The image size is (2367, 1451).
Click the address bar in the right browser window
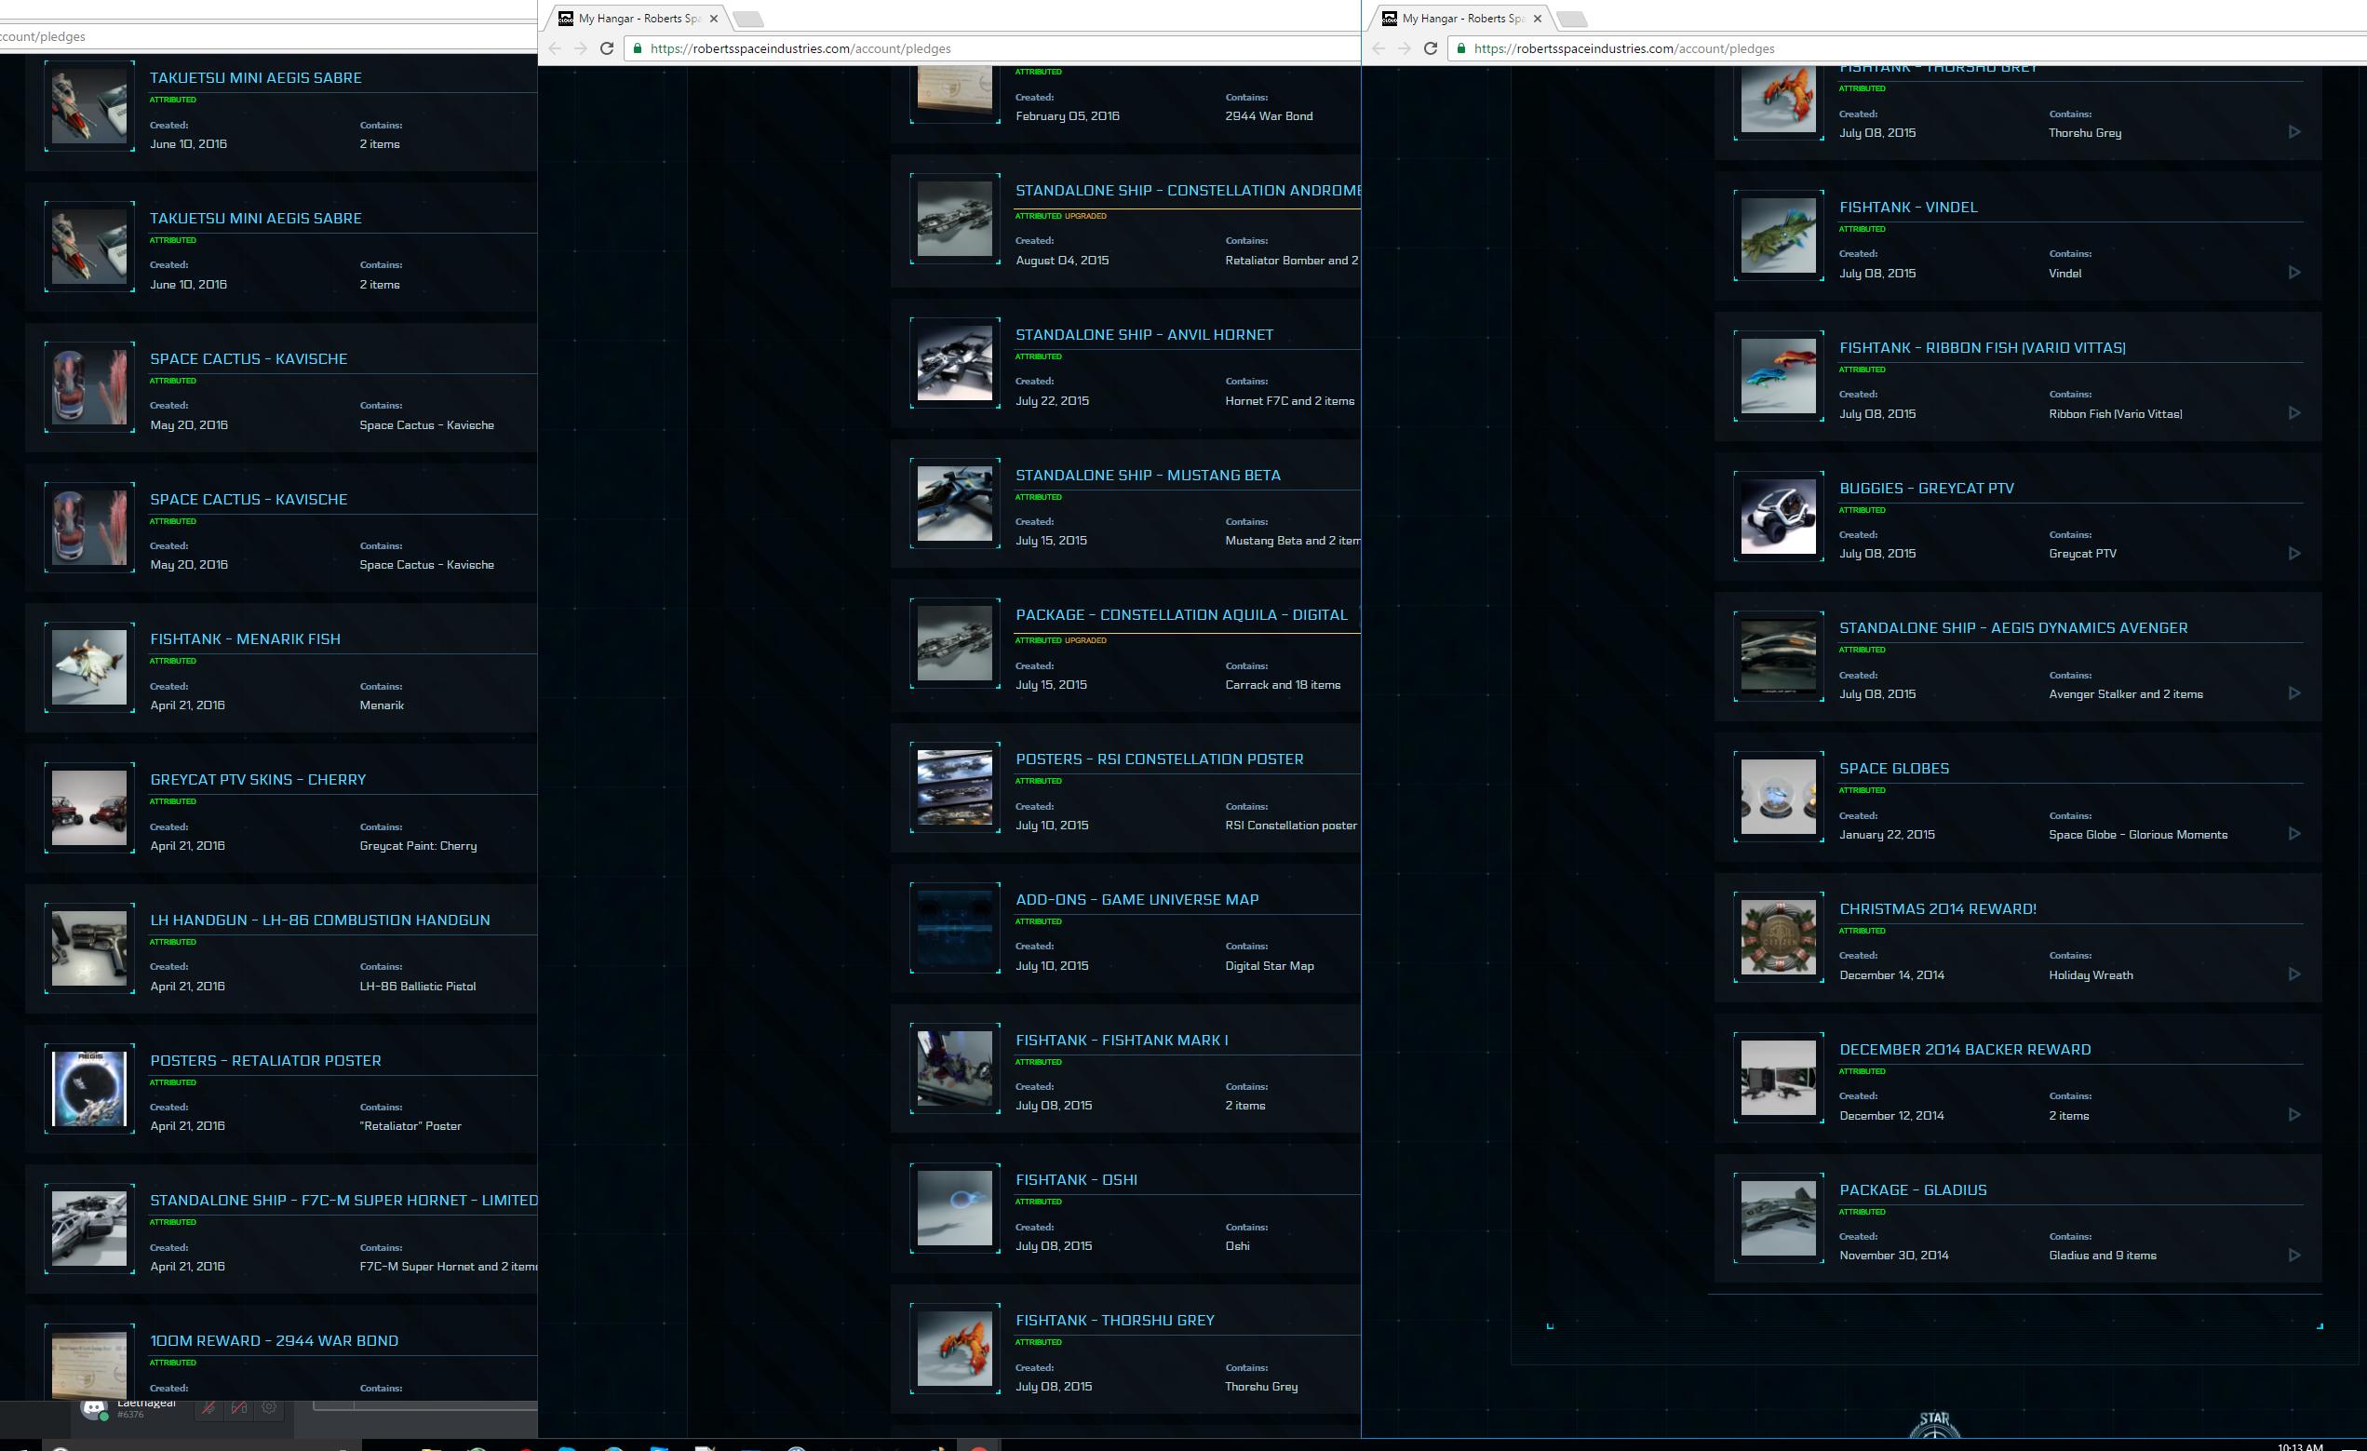tap(1907, 49)
